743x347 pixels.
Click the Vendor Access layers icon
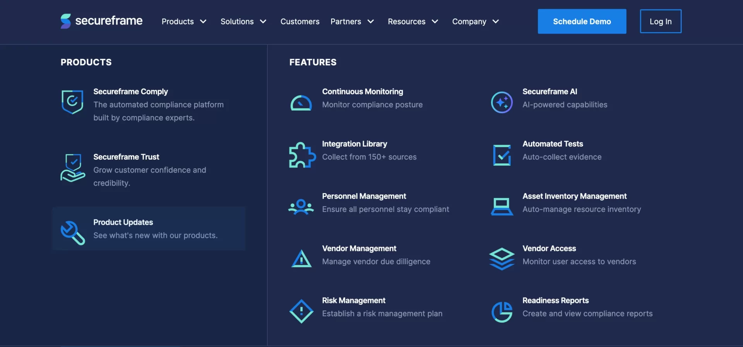point(502,259)
